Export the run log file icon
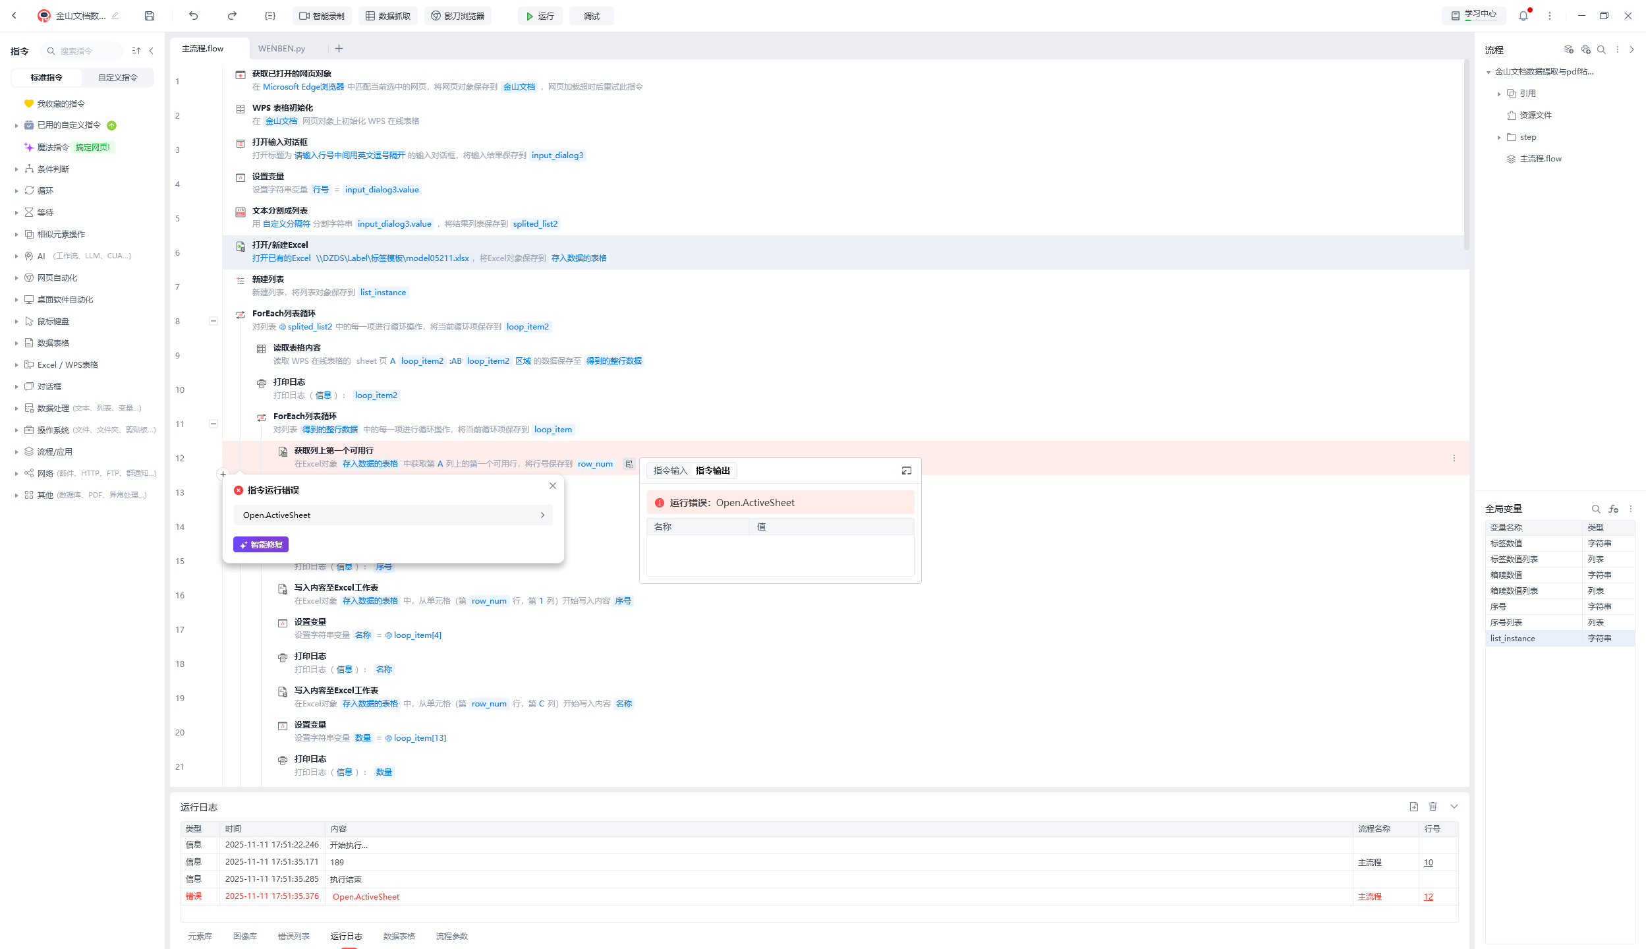This screenshot has height=949, width=1646. coord(1413,807)
